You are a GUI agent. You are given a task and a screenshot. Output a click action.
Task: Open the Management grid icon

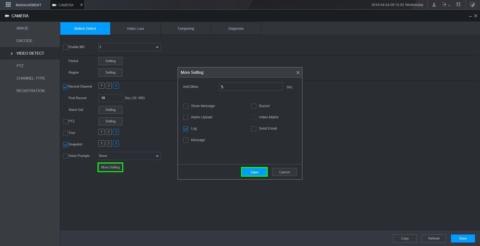8,5
